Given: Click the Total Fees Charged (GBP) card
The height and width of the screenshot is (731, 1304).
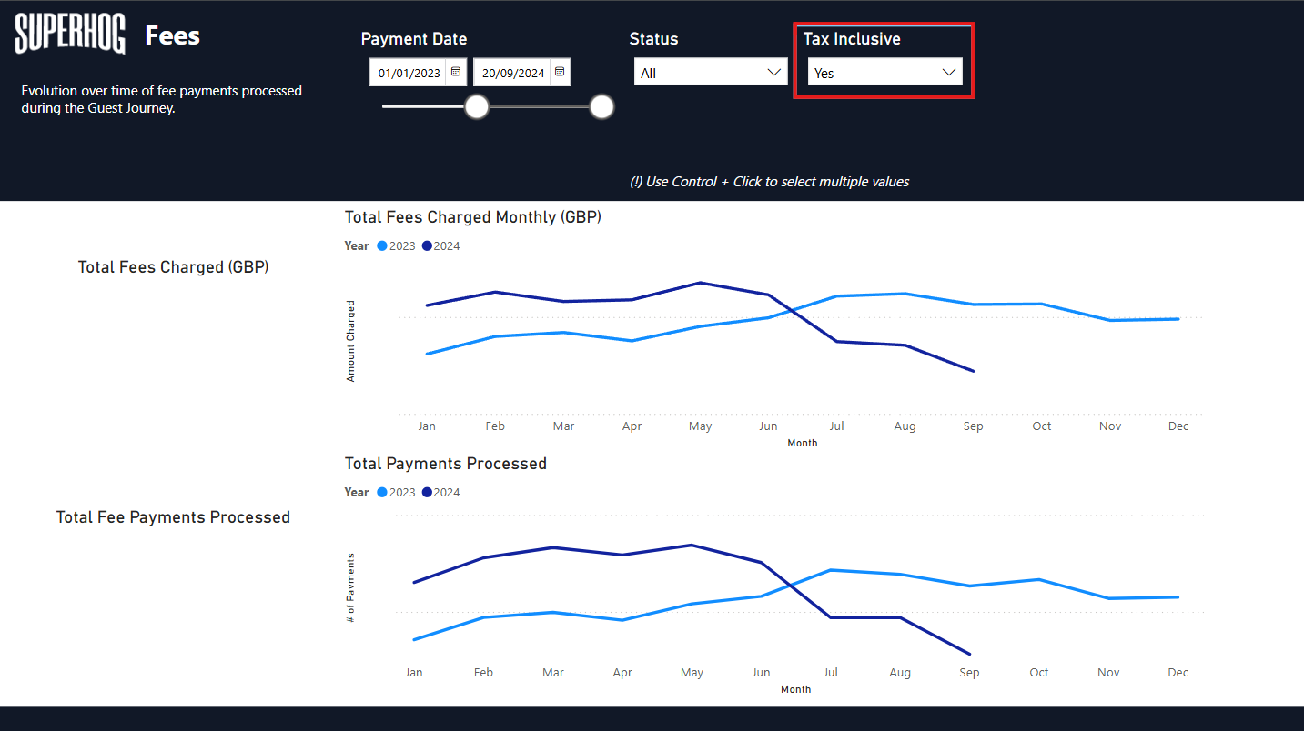Looking at the screenshot, I should tap(173, 267).
